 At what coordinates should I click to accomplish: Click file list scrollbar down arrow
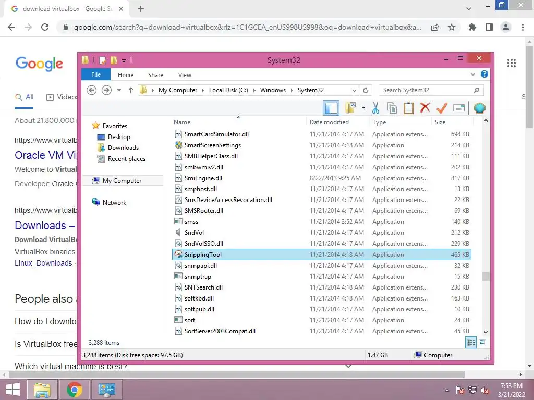[486, 332]
